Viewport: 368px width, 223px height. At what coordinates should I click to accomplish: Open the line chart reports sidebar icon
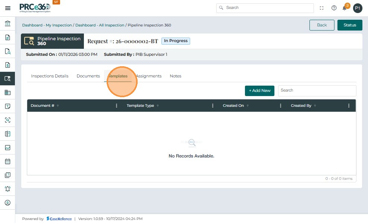click(7, 147)
